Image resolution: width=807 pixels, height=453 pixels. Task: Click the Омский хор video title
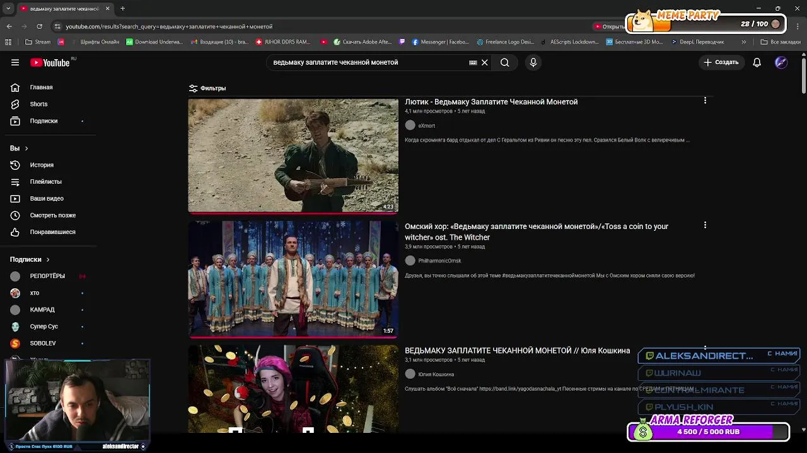click(537, 232)
